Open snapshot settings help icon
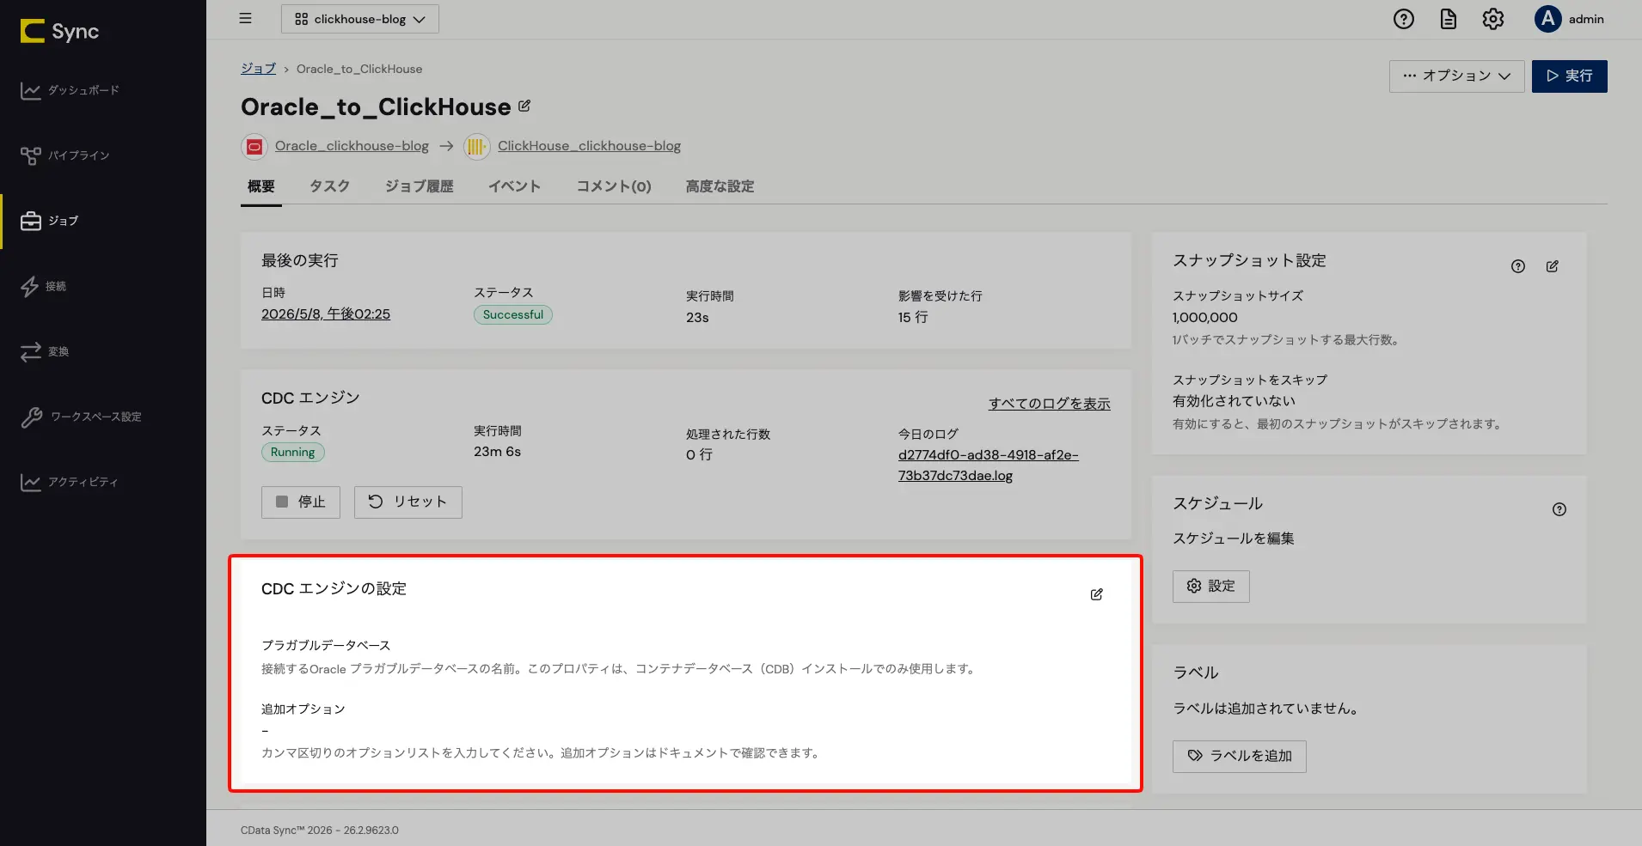The height and width of the screenshot is (846, 1642). [1518, 266]
